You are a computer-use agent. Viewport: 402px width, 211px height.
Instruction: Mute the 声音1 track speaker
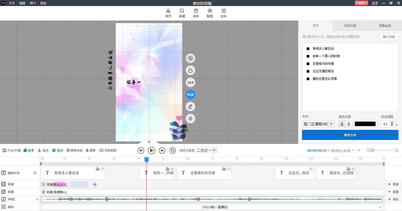click(37, 199)
